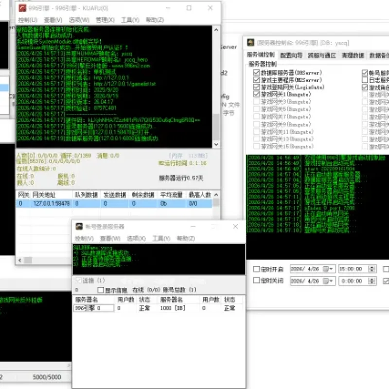Open the 工具(Y) menu in login server
389x389 pixels.
point(161,238)
